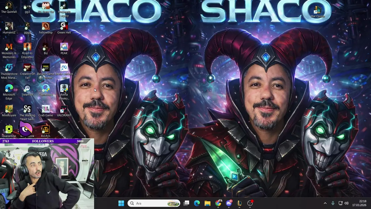Launch VALORANT from the desktop
Image resolution: width=371 pixels, height=209 pixels.
coord(64,111)
